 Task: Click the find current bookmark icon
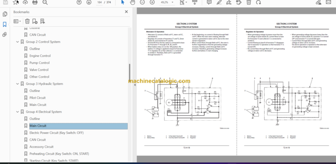pos(42,21)
